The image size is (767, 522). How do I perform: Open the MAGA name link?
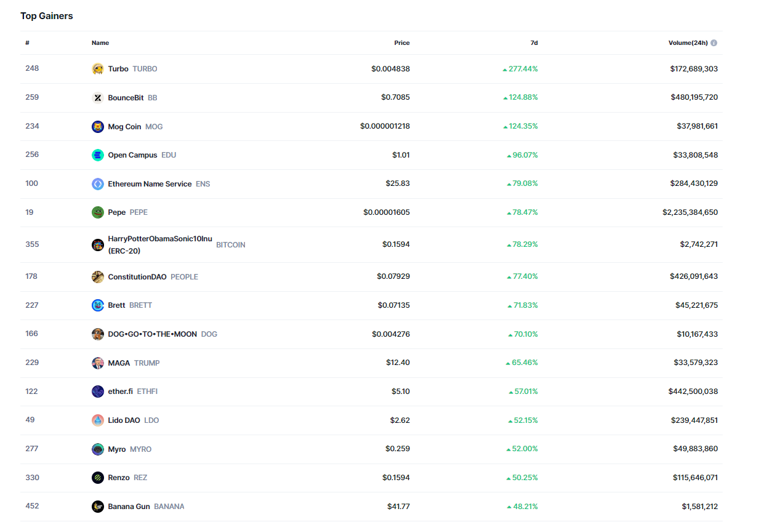click(x=119, y=363)
